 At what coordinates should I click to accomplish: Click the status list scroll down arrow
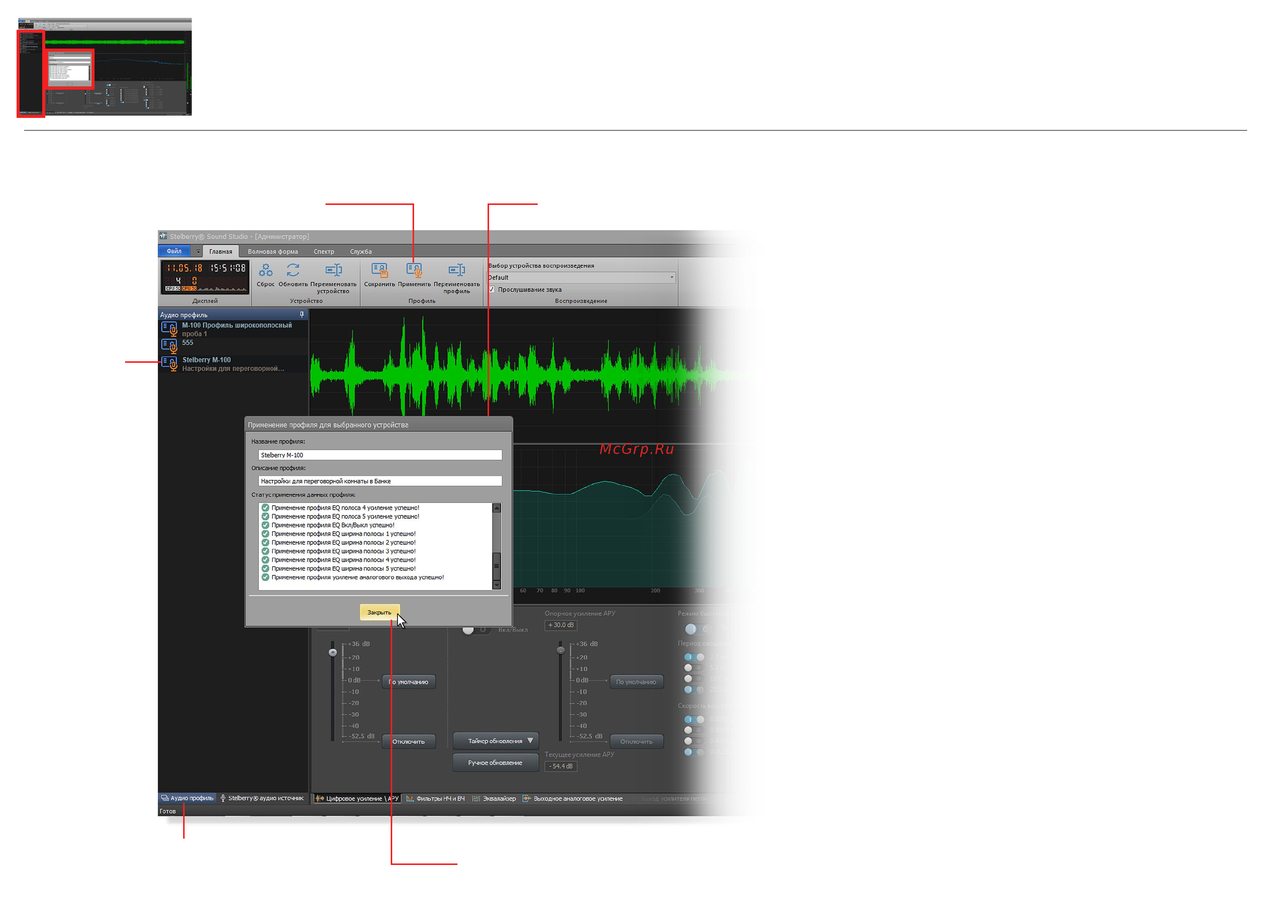click(x=496, y=585)
